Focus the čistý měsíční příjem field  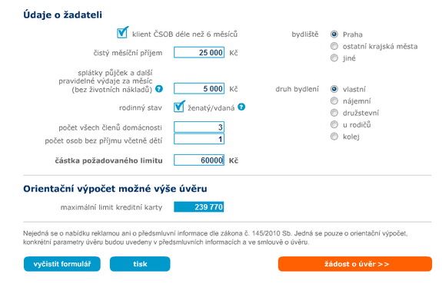199,52
